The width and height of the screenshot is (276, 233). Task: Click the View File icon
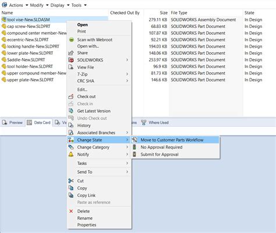pos(71,67)
